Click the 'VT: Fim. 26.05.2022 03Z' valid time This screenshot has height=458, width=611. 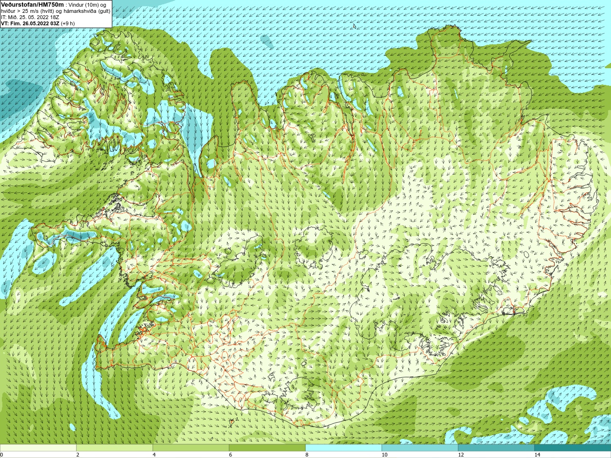point(30,23)
